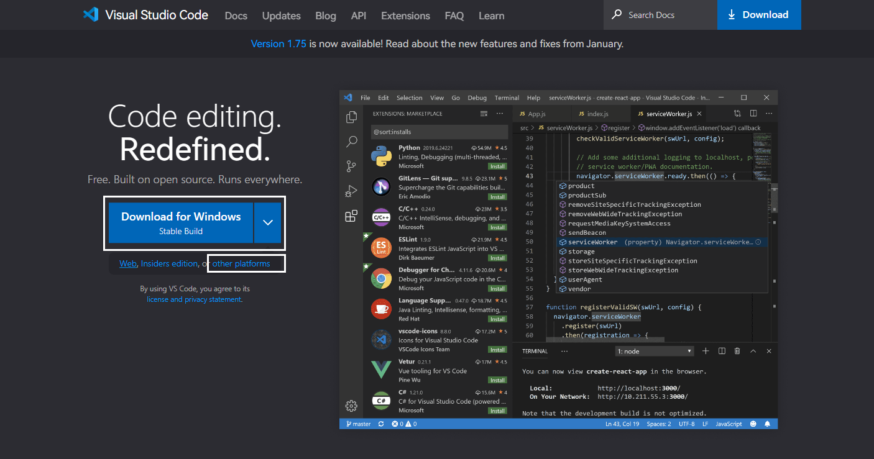Viewport: 874px width, 459px height.
Task: Go to Extensions in the top navigation
Action: tap(405, 16)
